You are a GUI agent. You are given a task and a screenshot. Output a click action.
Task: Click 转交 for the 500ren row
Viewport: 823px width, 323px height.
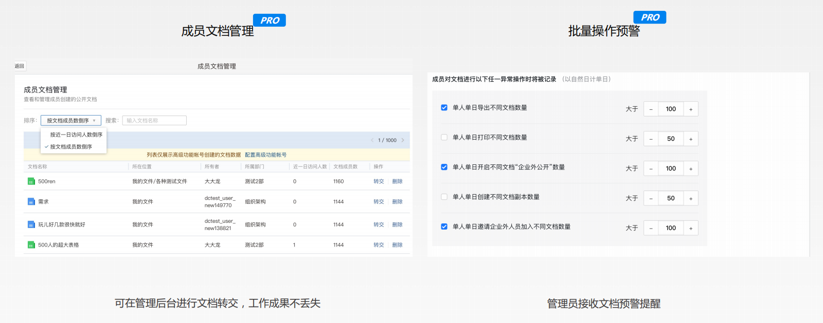coord(379,181)
